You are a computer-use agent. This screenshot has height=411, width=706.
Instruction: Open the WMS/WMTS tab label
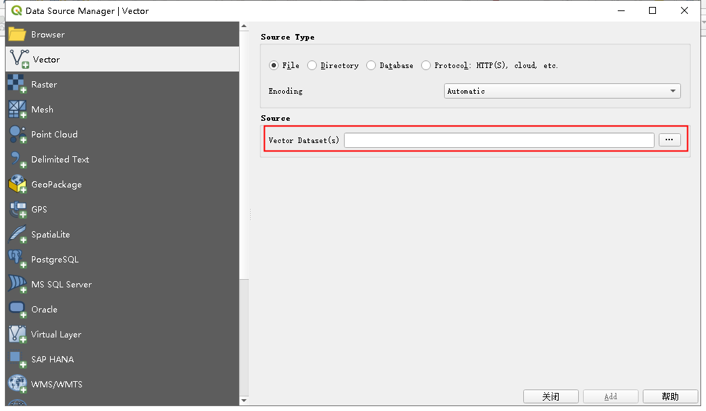click(57, 385)
